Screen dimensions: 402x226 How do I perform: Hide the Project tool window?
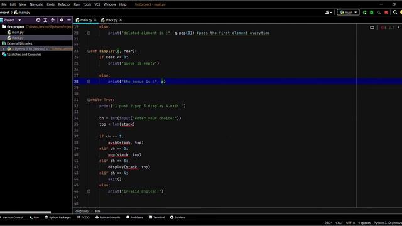pyautogui.click(x=69, y=20)
